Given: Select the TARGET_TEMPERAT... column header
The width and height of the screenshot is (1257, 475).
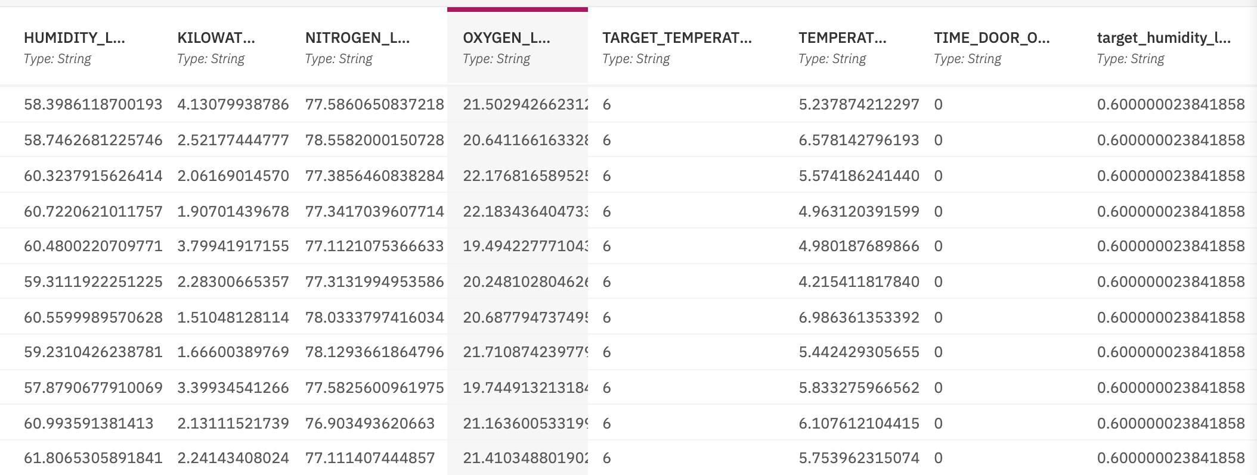Looking at the screenshot, I should [x=677, y=38].
